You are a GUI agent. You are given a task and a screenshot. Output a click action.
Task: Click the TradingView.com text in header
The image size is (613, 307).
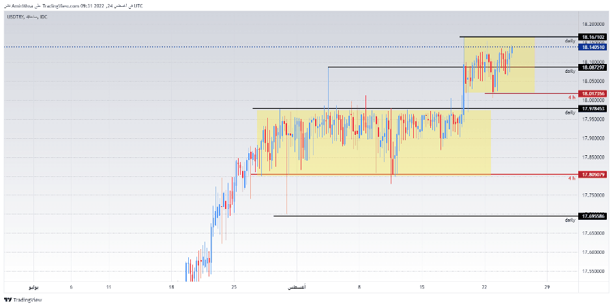click(61, 6)
